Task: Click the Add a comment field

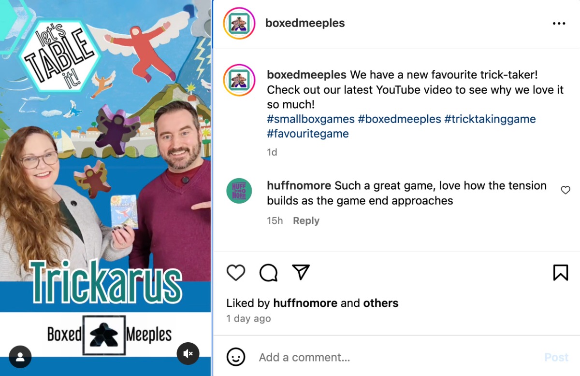Action: [x=396, y=357]
